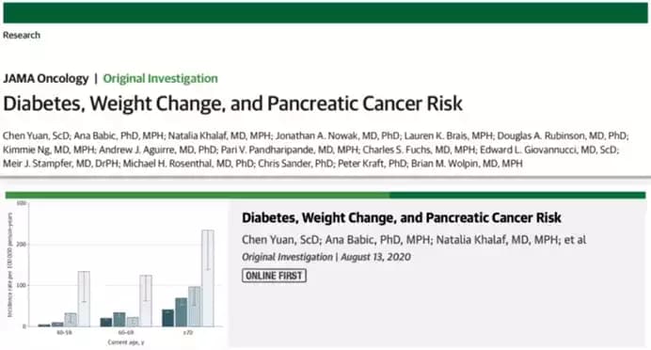Click the ONLINE FIRST badge
The image size is (651, 350).
coord(274,276)
